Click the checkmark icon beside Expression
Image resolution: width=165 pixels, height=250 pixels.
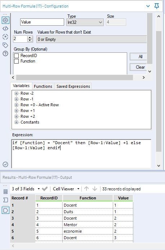[5, 164]
